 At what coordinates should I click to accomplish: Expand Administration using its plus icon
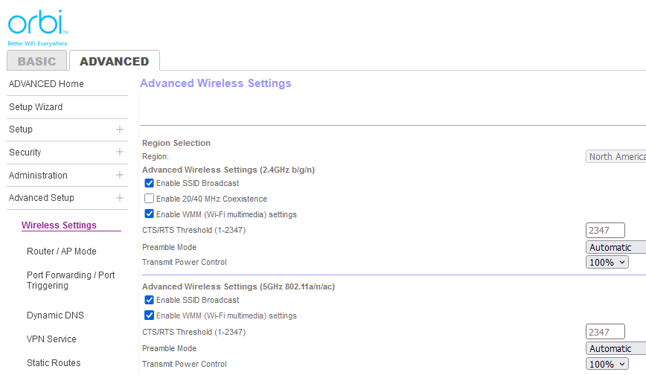coord(120,176)
